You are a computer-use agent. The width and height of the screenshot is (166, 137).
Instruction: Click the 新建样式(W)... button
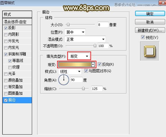150,30
